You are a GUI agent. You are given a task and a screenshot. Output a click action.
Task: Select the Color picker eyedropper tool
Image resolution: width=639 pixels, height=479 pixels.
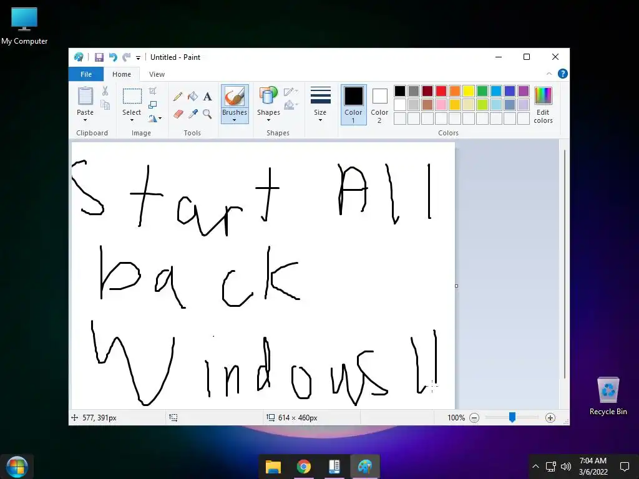coord(193,114)
